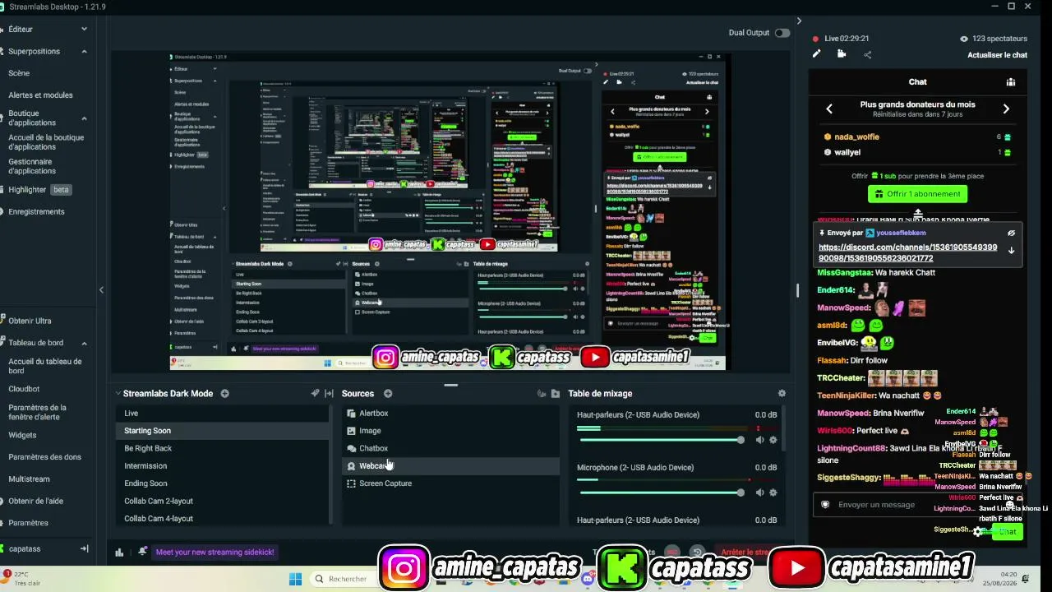This screenshot has width=1052, height=592.
Task: Collapse the left sidebar arrow handle
Action: tap(101, 289)
